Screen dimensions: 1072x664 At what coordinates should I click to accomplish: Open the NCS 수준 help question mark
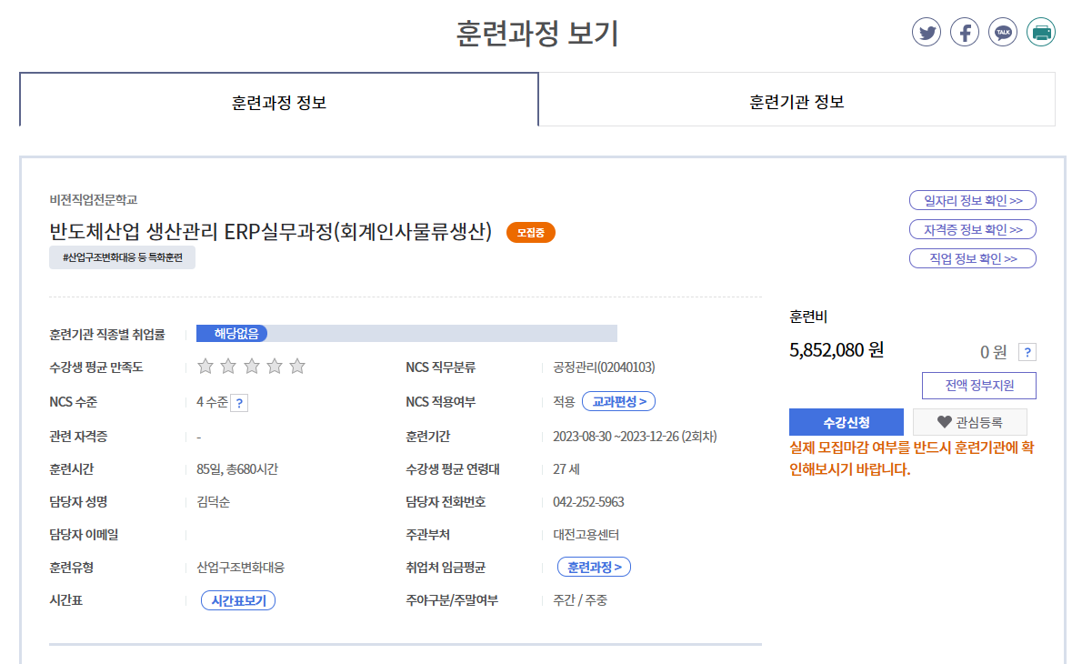(239, 403)
